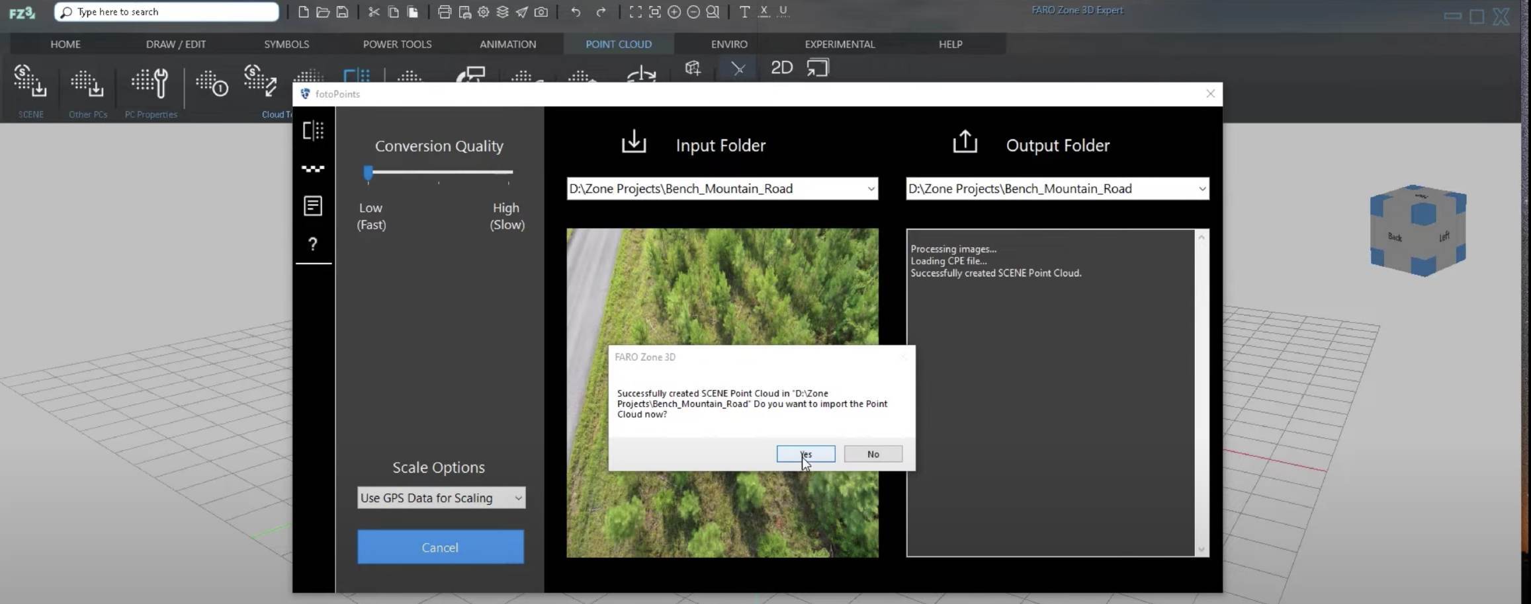Create a new file from top toolbar

click(x=303, y=12)
